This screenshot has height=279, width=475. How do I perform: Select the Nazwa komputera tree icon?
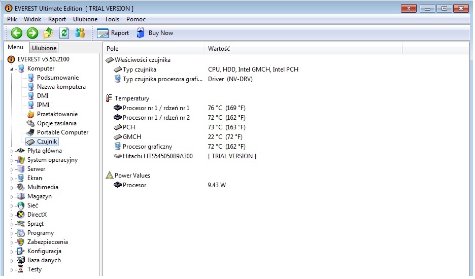(30, 87)
